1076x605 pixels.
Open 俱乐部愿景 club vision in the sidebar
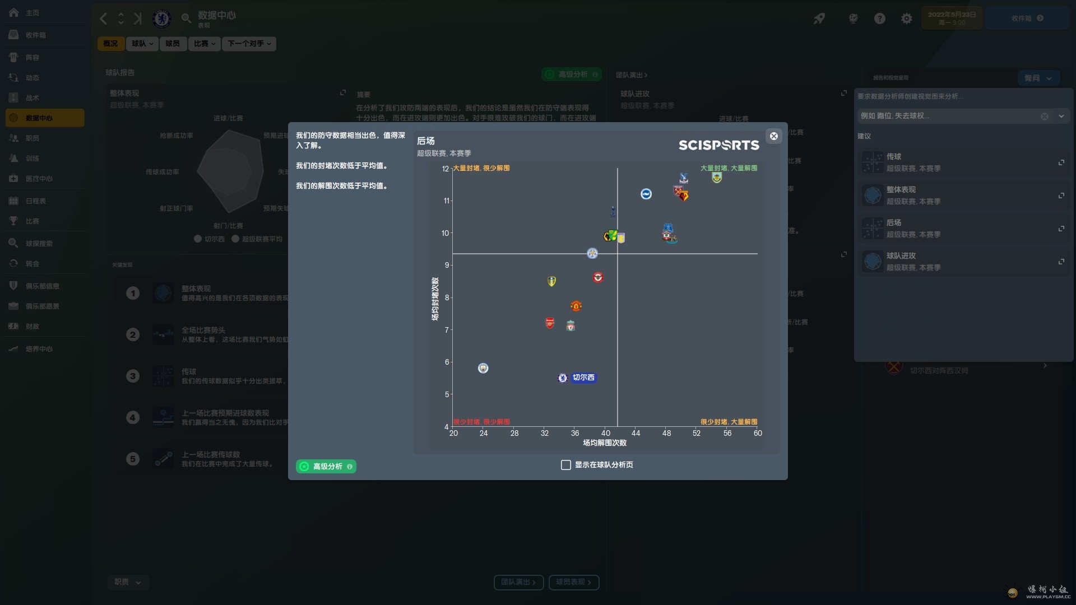(45, 306)
